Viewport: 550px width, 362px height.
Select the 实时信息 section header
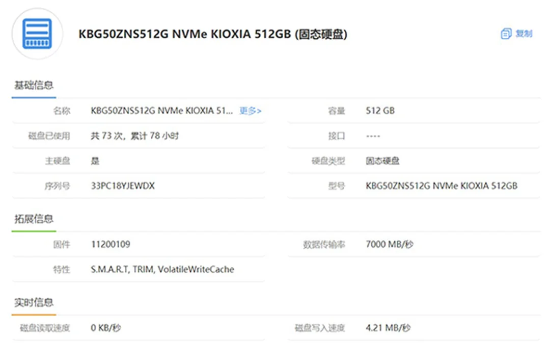[34, 303]
